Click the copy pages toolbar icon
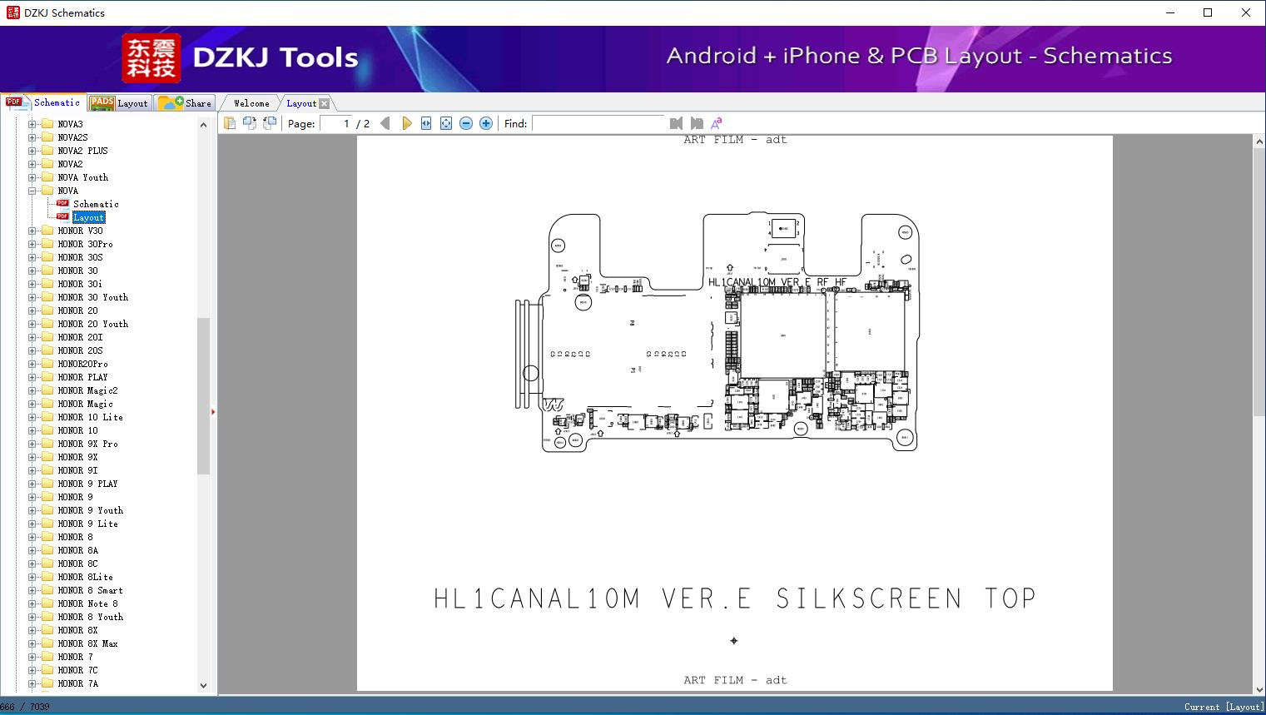The image size is (1266, 715). coord(229,123)
